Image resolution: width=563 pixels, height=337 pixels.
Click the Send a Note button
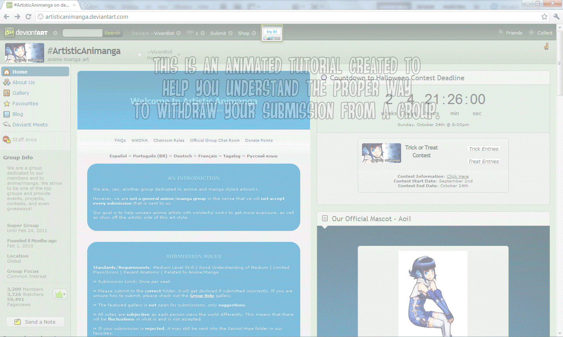35,322
